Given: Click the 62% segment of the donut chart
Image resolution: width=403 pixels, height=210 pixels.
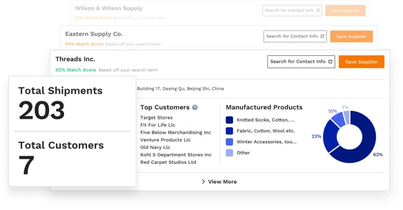Looking at the screenshot, I should pyautogui.click(x=364, y=146).
